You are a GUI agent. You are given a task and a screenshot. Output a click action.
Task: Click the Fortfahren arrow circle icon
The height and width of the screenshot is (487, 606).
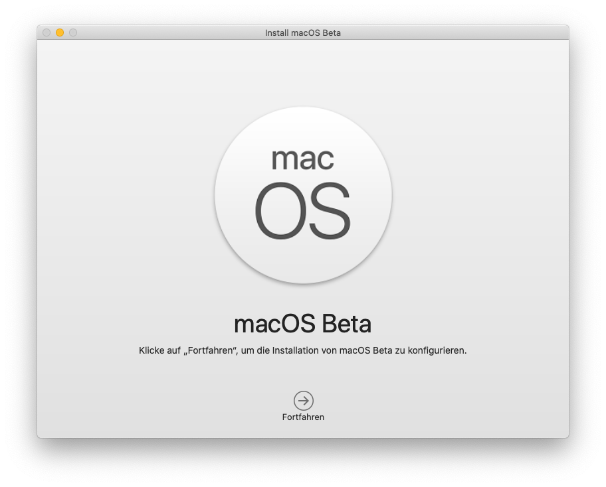point(304,401)
